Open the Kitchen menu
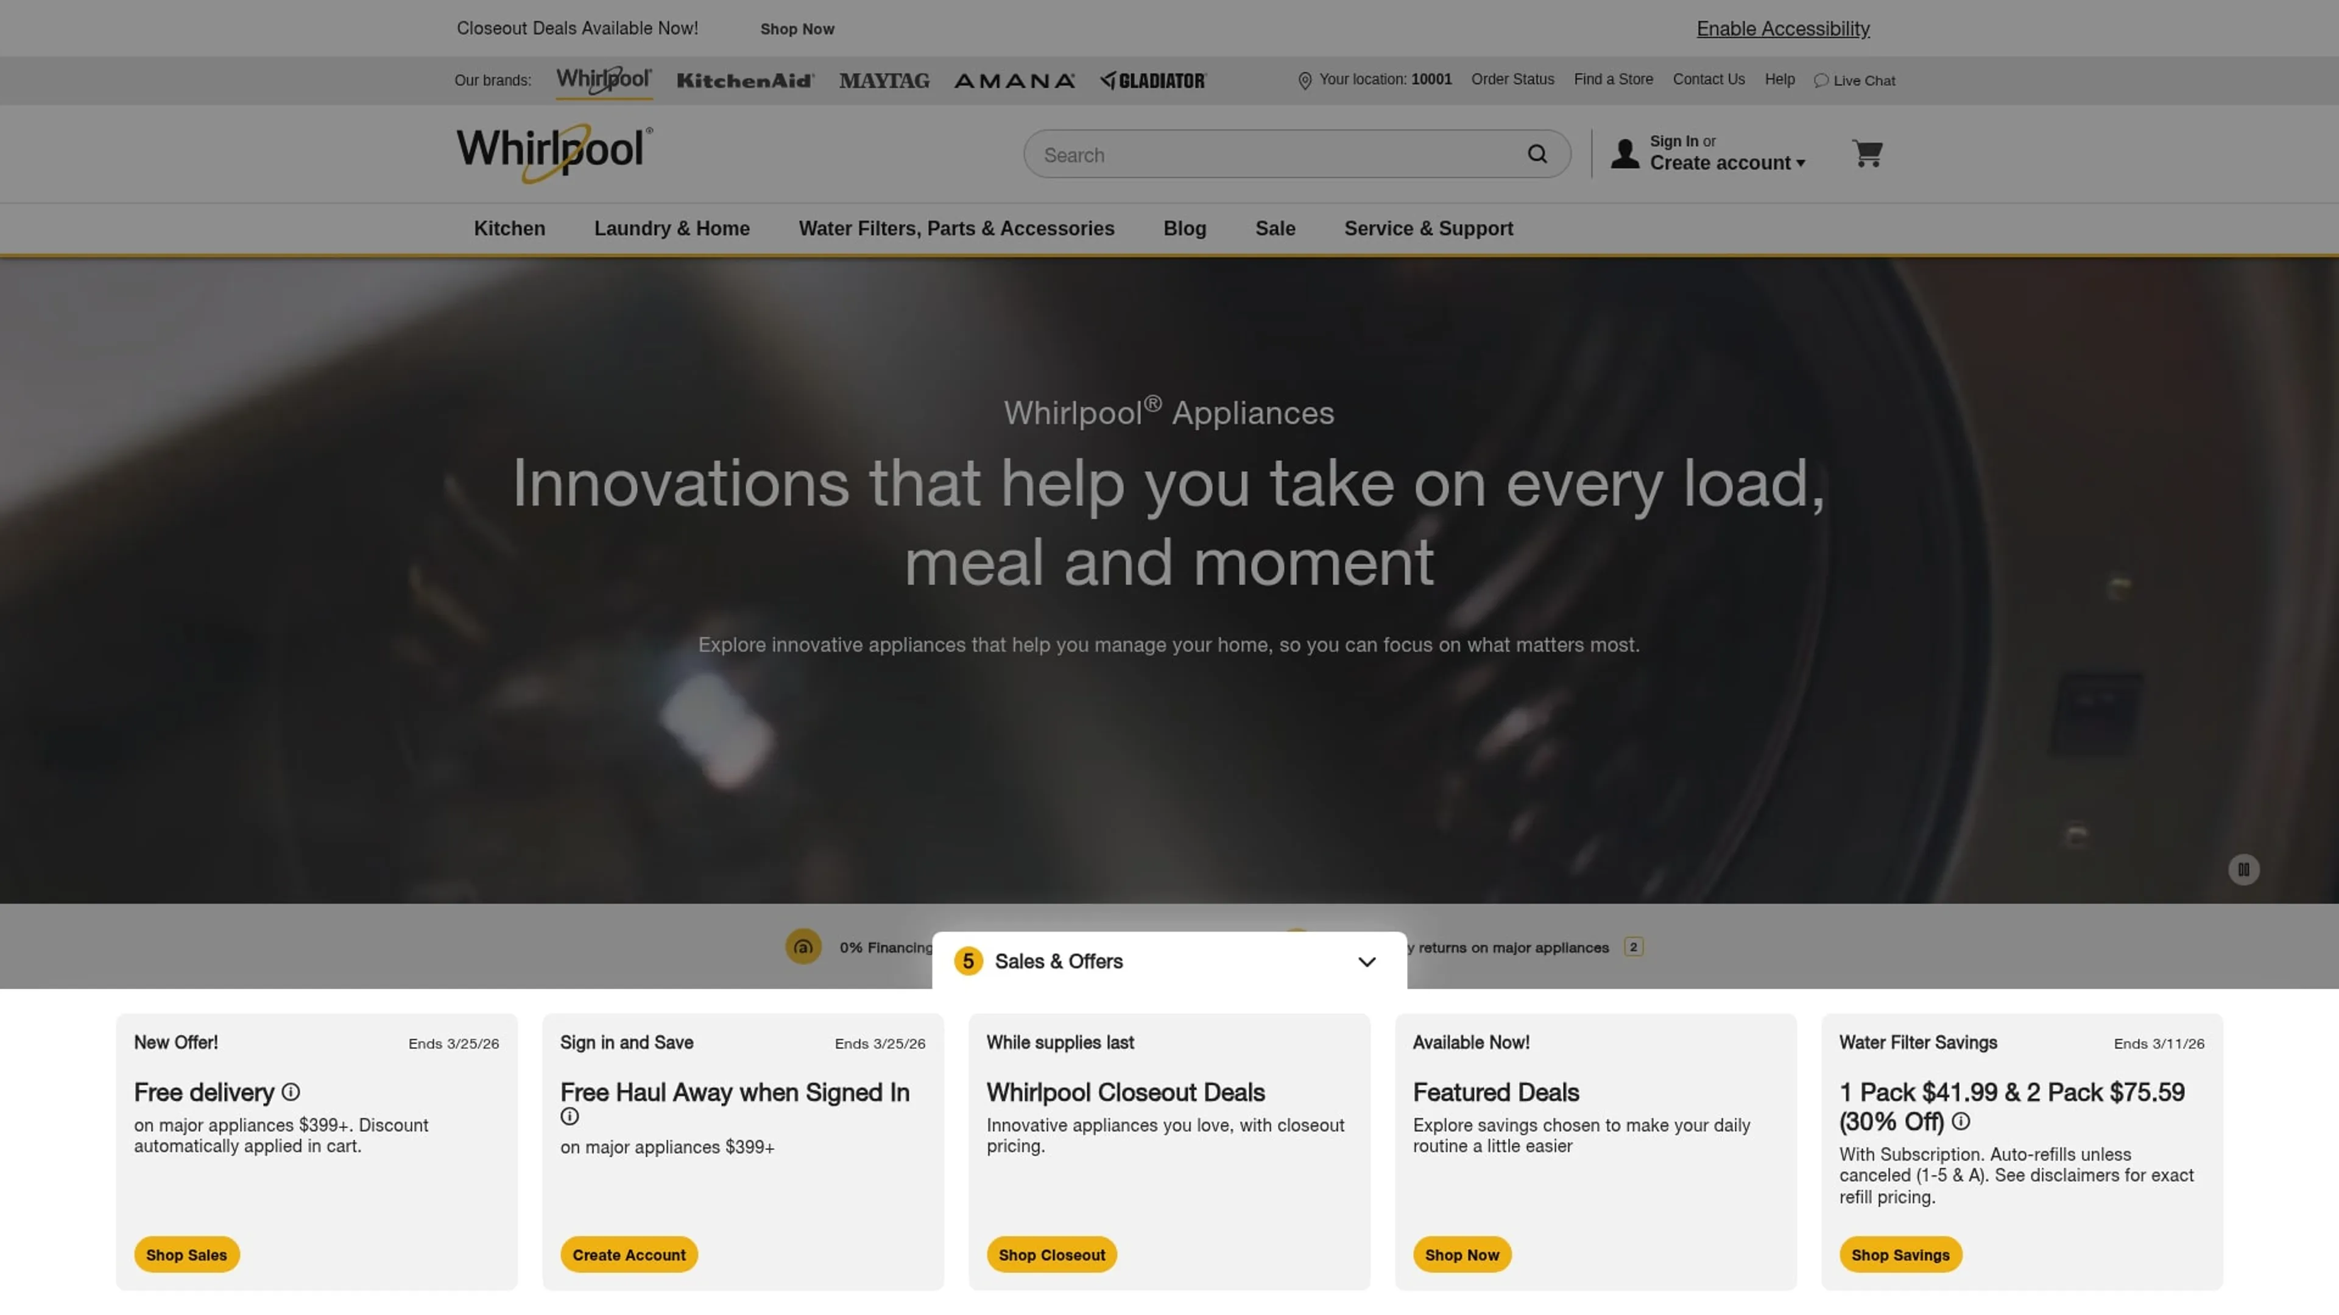The image size is (2339, 1315). point(509,229)
